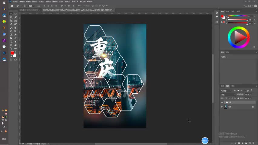258x145 pixels.
Task: Select the Gradient tool
Action: point(11,35)
